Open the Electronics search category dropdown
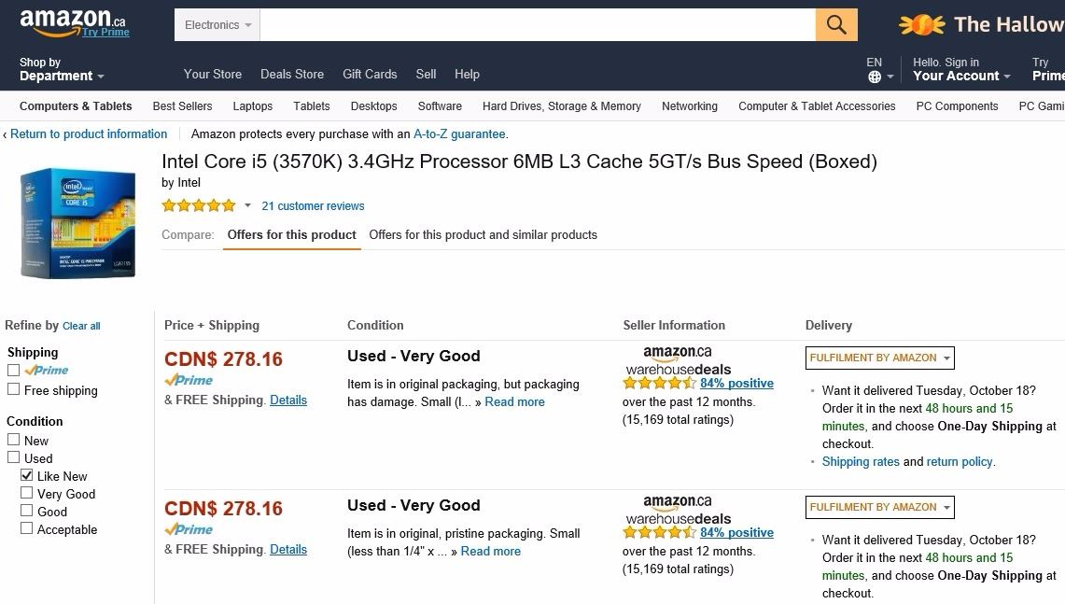This screenshot has height=604, width=1065. [217, 25]
